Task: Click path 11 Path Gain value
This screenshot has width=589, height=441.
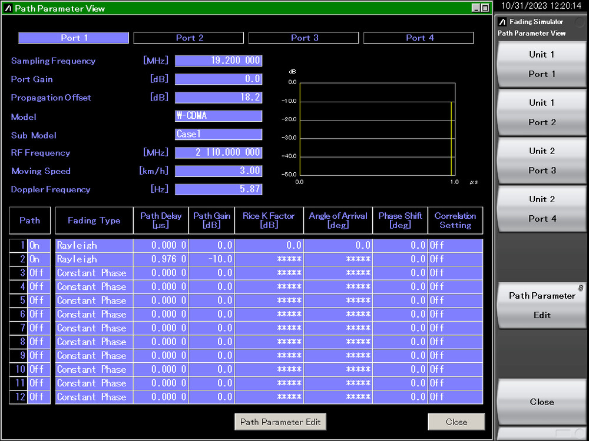Action: pos(211,383)
